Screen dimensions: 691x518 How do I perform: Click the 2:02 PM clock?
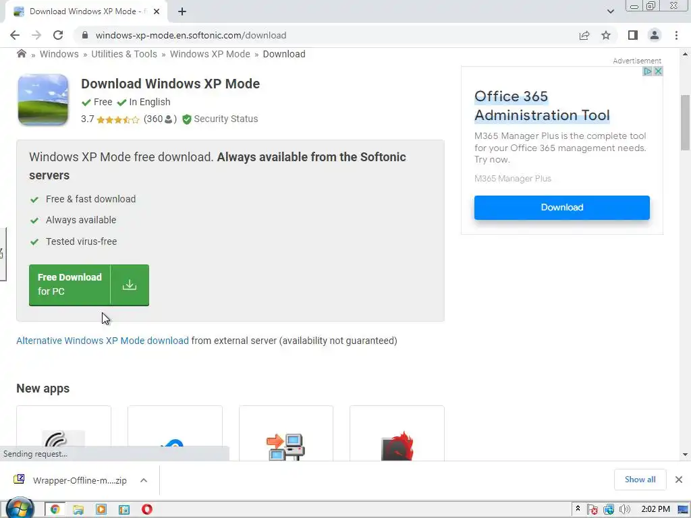(x=655, y=510)
